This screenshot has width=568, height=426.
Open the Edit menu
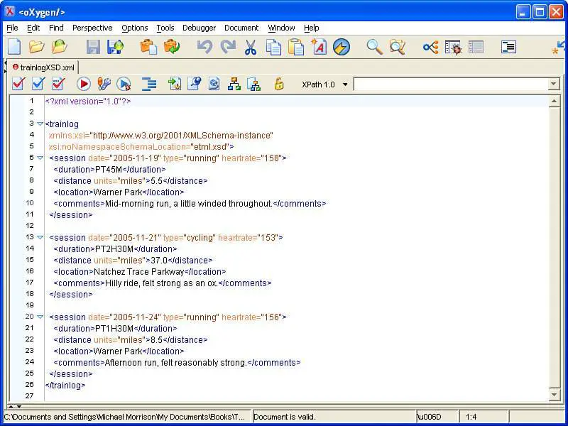pos(33,28)
